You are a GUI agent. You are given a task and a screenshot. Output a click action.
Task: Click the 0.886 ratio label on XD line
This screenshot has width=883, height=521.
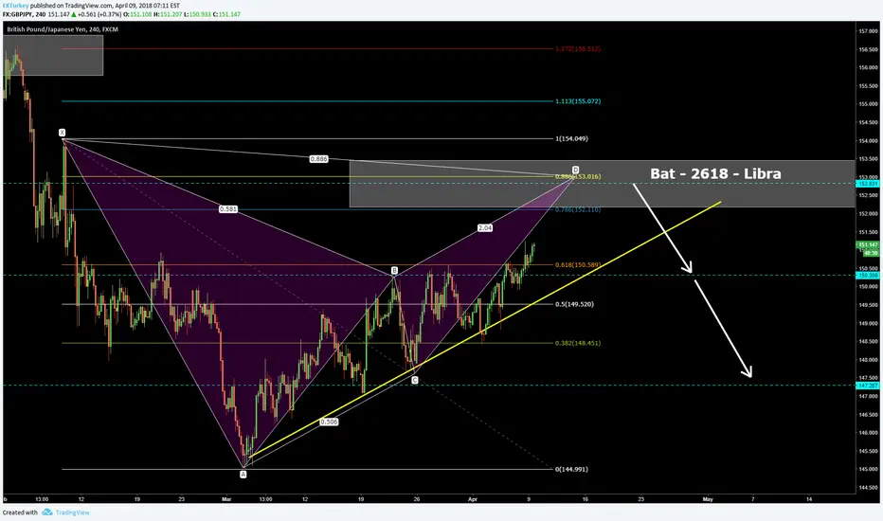318,159
